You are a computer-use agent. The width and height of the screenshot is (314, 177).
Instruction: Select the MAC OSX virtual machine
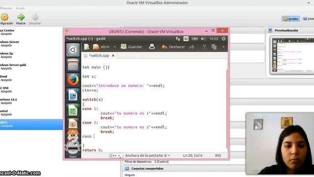point(31,89)
